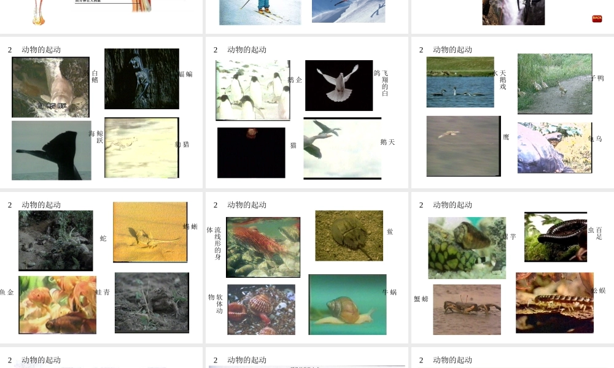Choose the running cheetah picture
The width and height of the screenshot is (614, 368).
click(x=142, y=148)
